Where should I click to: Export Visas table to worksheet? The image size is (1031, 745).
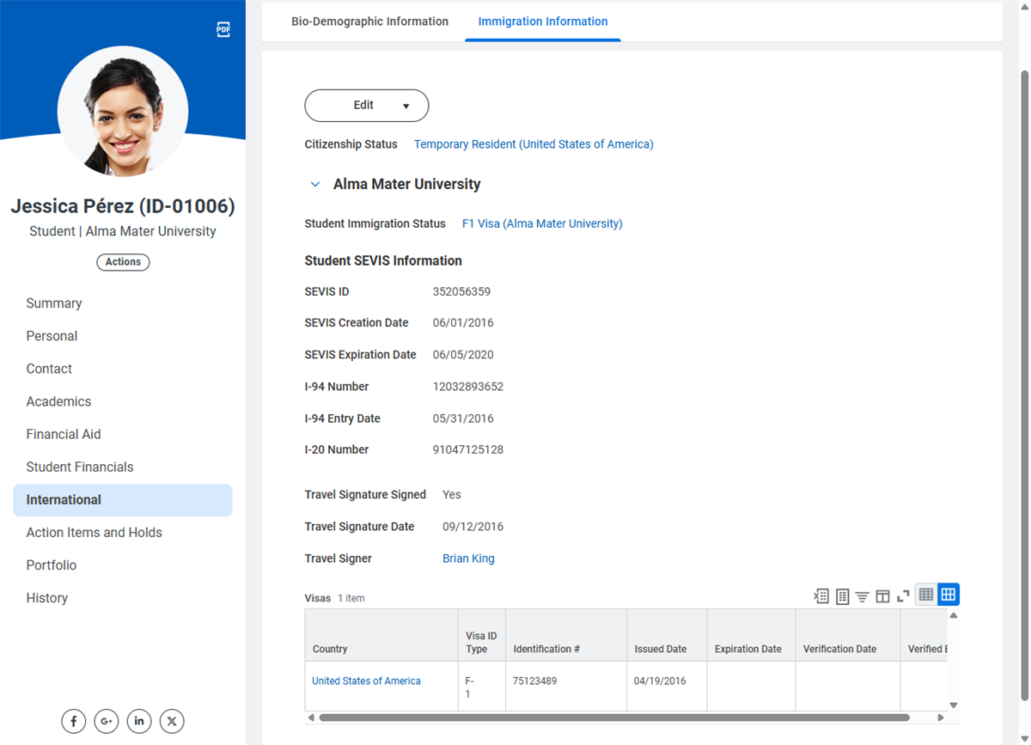coord(842,595)
